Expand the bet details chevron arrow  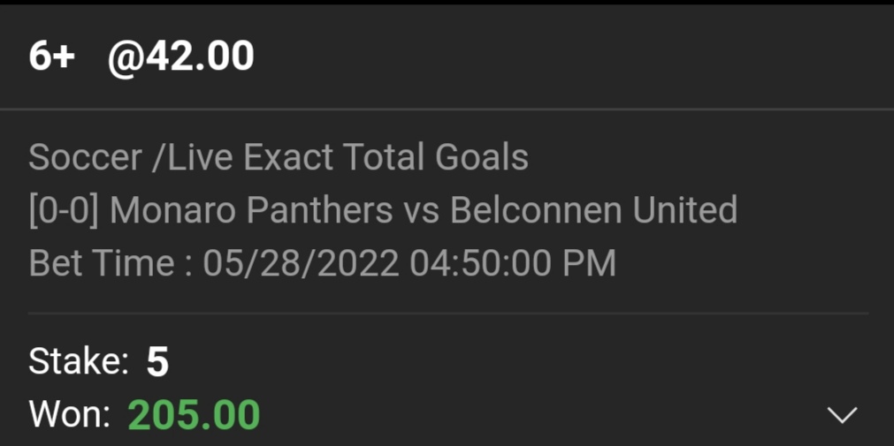841,414
